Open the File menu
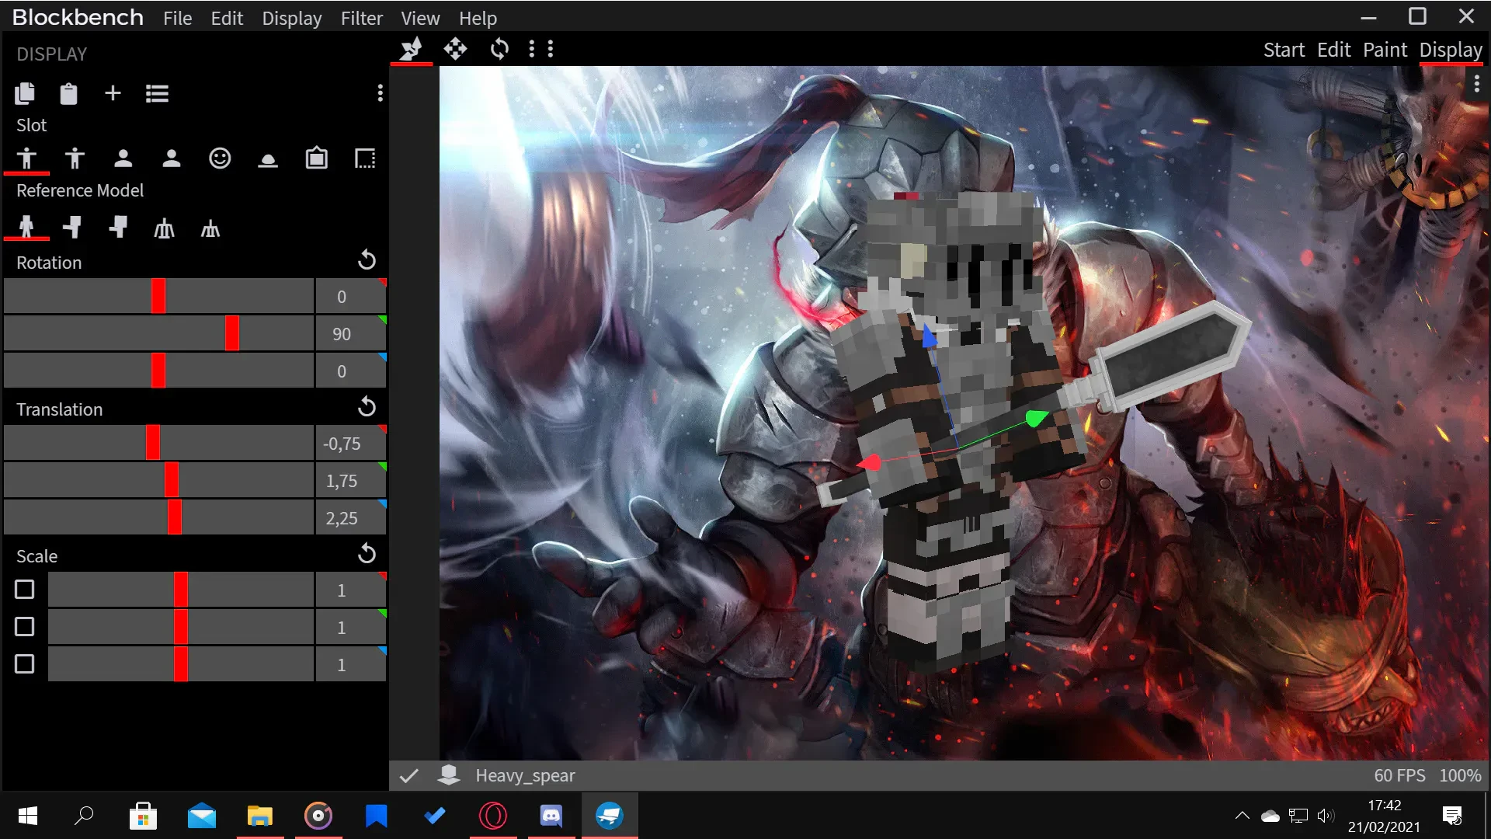 click(x=177, y=18)
